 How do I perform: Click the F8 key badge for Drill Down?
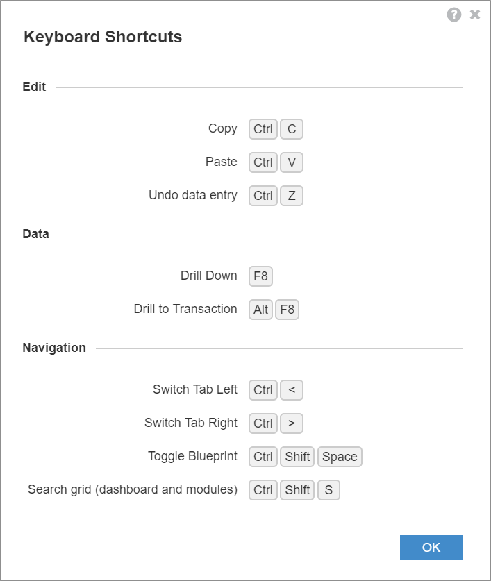coord(260,276)
